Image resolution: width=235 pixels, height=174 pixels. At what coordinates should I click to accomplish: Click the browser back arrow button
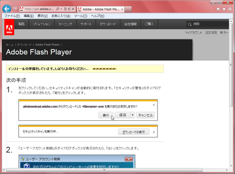(x=7, y=9)
